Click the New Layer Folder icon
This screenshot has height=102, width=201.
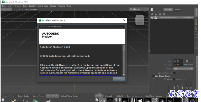(156, 14)
